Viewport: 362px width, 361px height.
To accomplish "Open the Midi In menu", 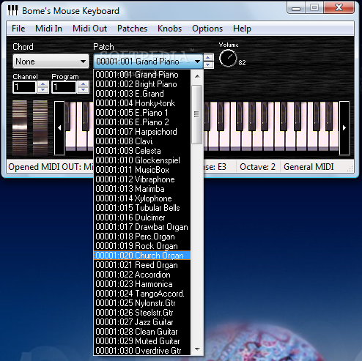I will point(48,29).
